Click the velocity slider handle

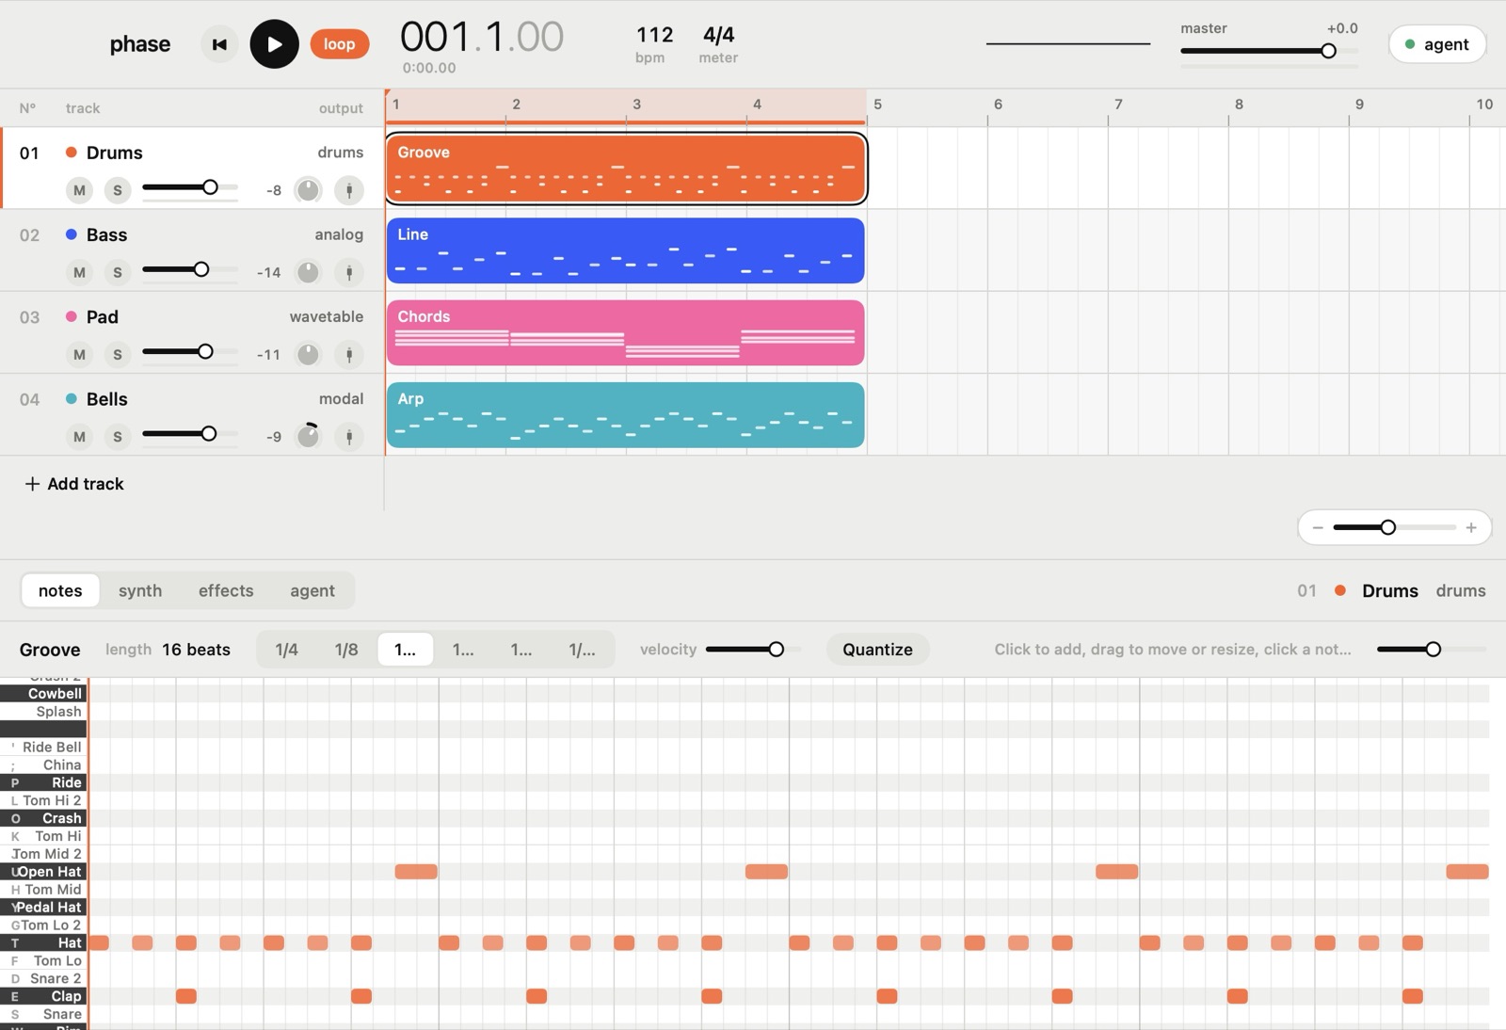[x=776, y=650]
